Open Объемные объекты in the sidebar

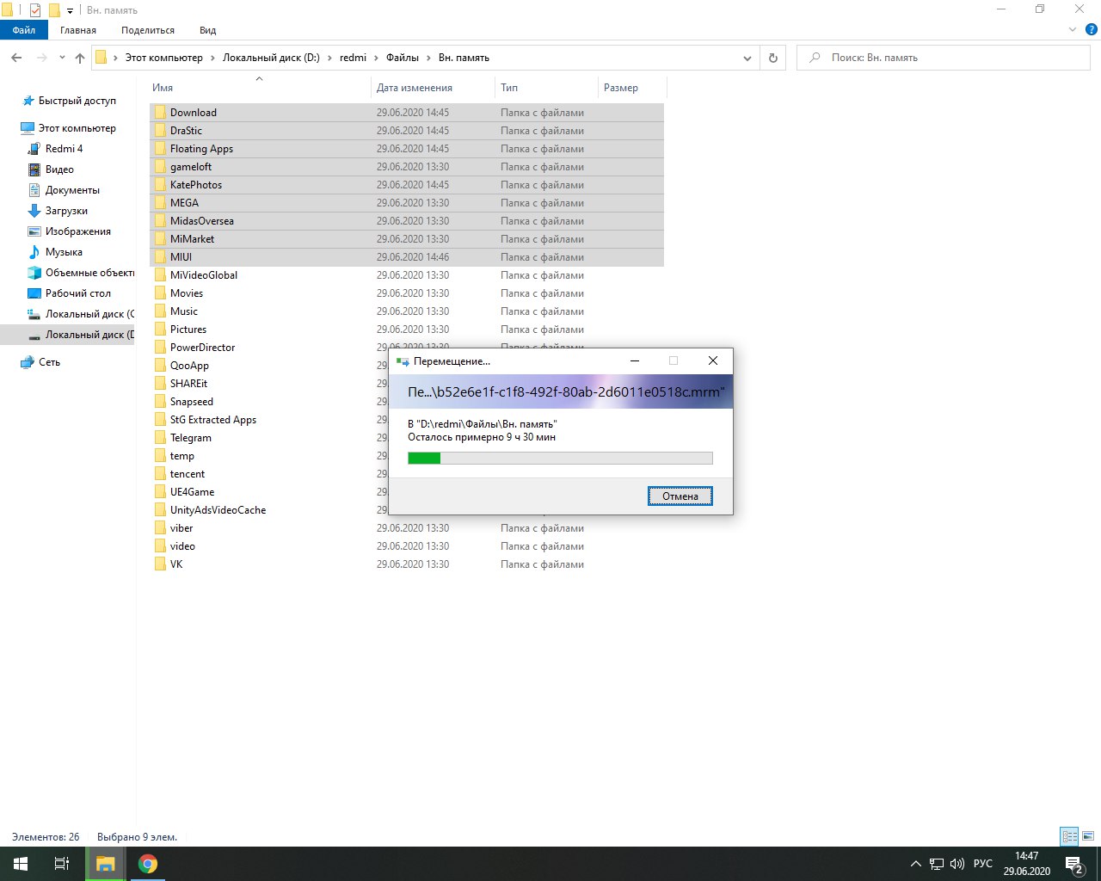coord(81,273)
